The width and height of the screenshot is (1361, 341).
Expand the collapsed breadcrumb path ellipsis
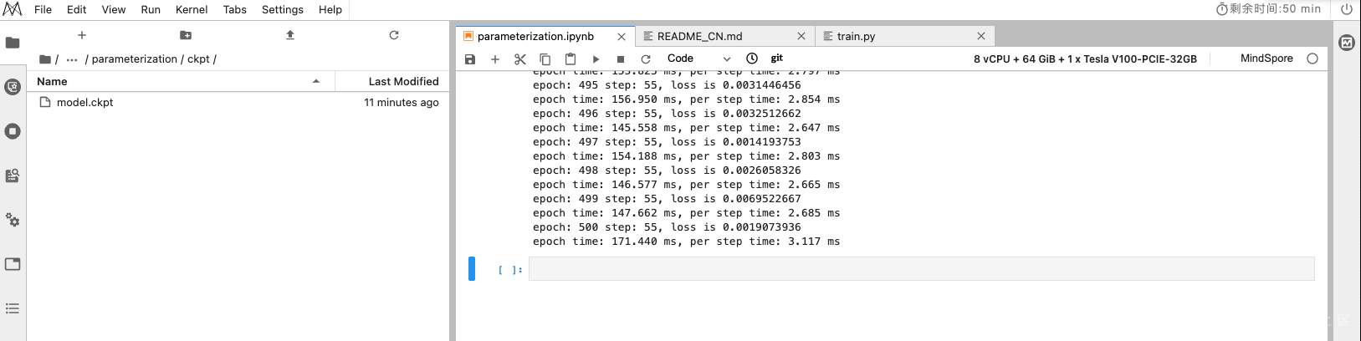(72, 59)
